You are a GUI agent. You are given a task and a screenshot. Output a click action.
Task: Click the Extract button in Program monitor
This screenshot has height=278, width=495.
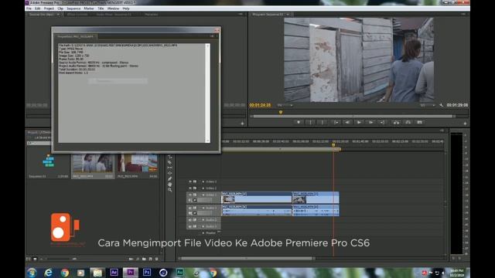(x=408, y=122)
